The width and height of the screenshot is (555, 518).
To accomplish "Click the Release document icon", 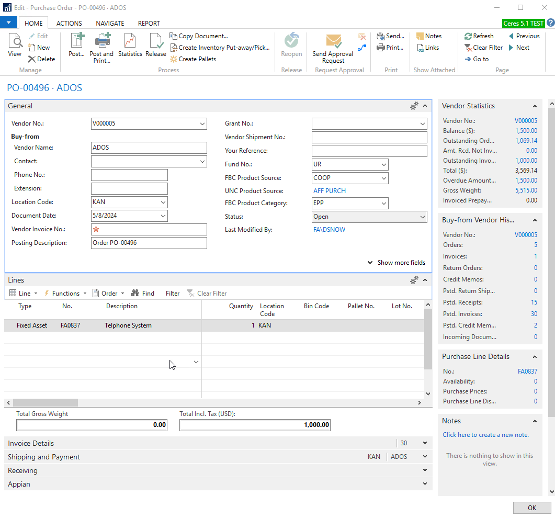I will click(155, 41).
